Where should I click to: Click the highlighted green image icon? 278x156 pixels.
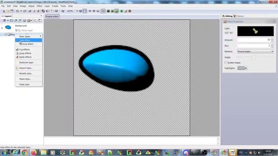coord(116,11)
